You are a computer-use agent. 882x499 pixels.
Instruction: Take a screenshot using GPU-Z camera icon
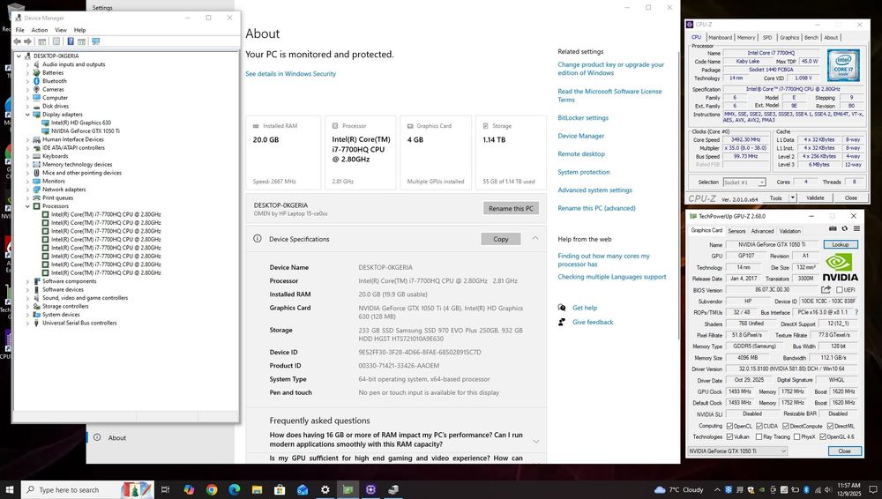click(x=833, y=229)
